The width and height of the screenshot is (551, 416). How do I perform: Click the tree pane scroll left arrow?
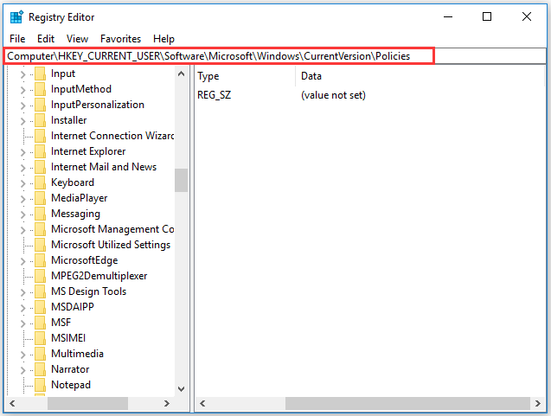[12, 403]
